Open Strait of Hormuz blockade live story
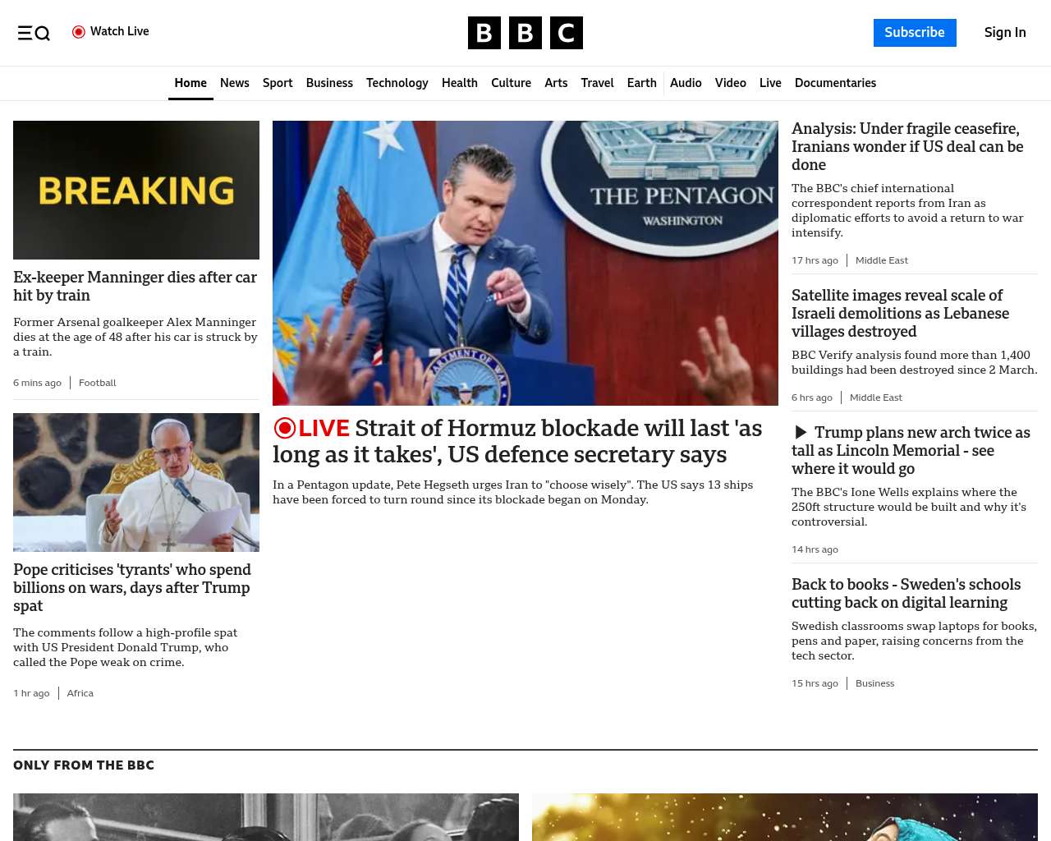The width and height of the screenshot is (1051, 841). [517, 441]
